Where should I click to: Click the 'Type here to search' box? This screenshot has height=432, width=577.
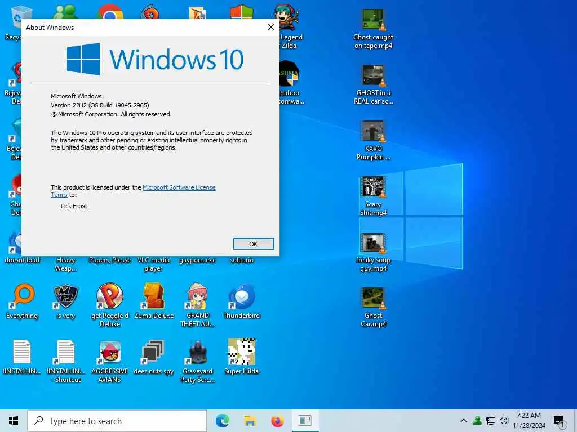(117, 421)
